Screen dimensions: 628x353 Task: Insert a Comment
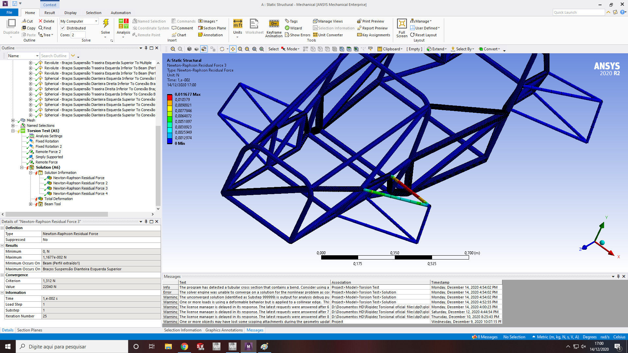pyautogui.click(x=182, y=28)
